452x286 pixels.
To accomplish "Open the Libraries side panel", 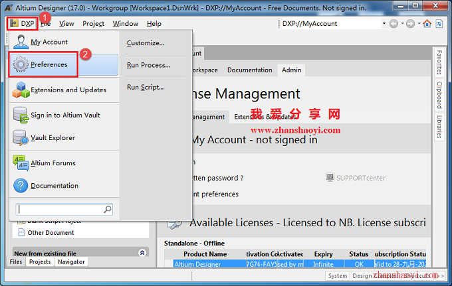I will pos(439,127).
